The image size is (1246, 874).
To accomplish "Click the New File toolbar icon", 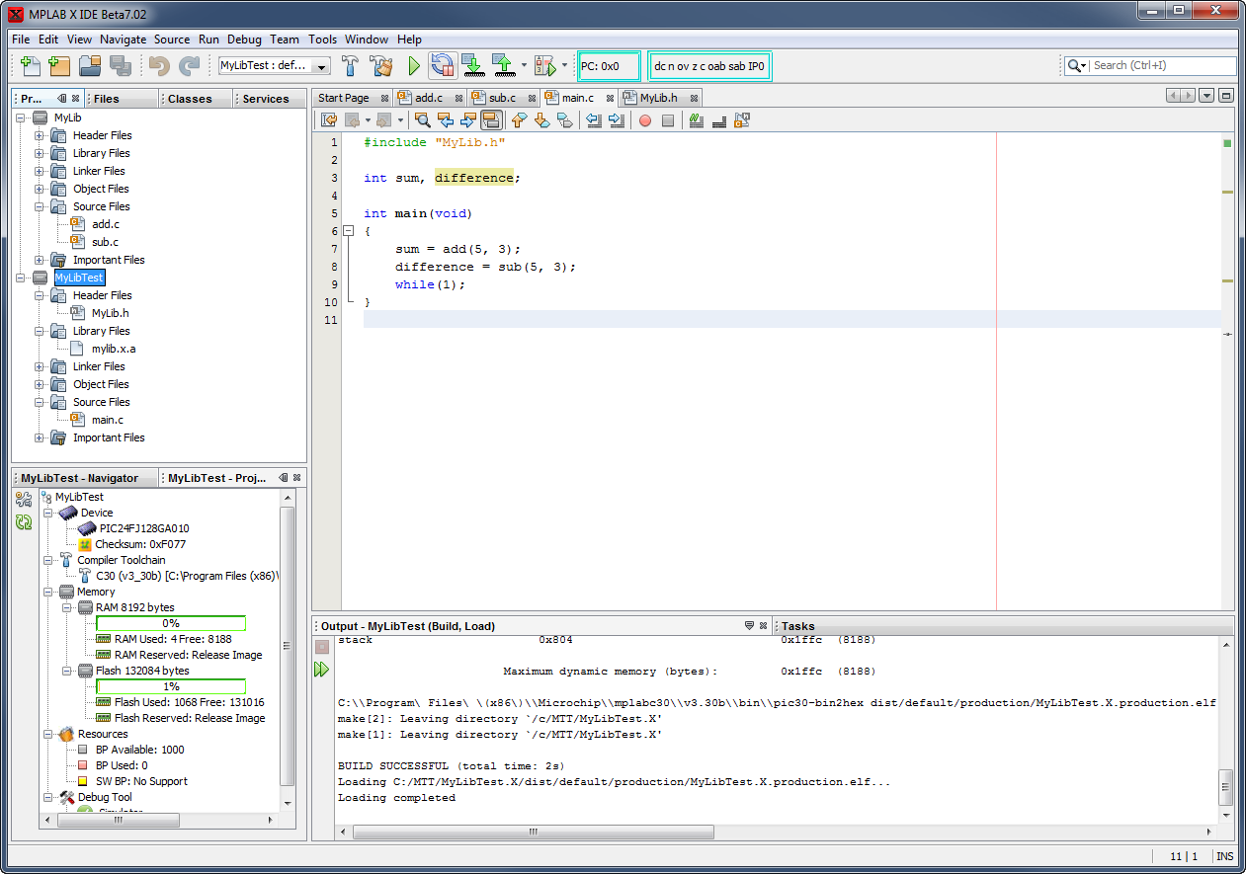I will coord(31,66).
